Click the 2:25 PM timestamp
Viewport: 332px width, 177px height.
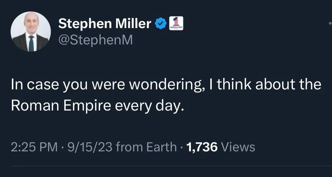34,147
